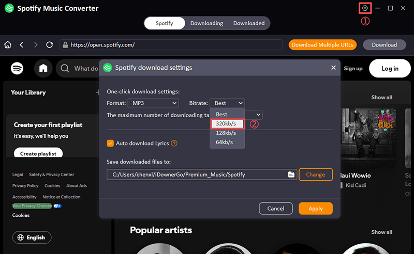Click the Spotify home button icon
The image size is (414, 254).
(x=43, y=68)
